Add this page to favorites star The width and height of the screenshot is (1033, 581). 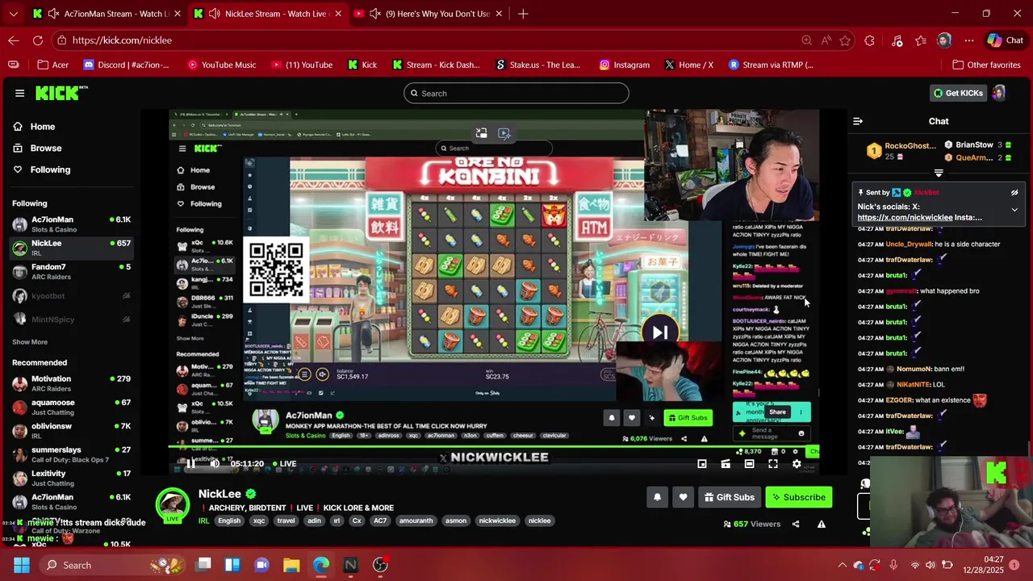click(x=845, y=40)
